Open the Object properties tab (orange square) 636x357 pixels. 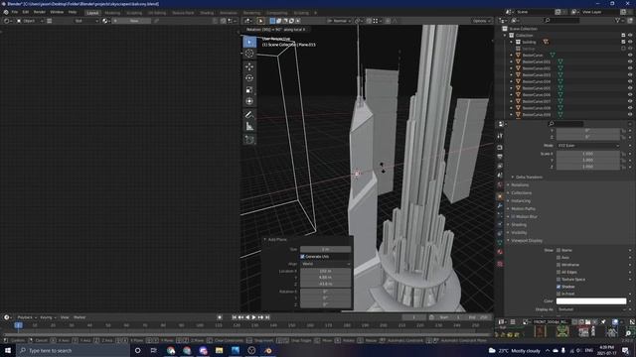pyautogui.click(x=500, y=196)
